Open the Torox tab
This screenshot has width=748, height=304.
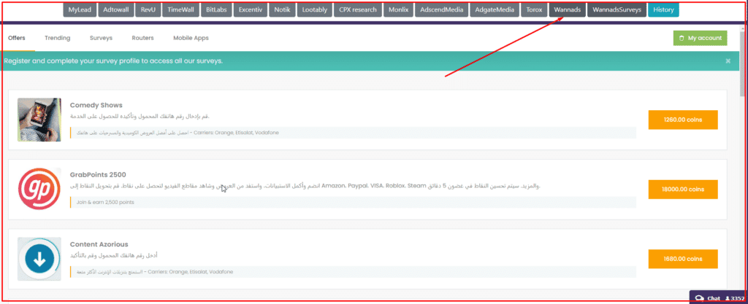534,9
